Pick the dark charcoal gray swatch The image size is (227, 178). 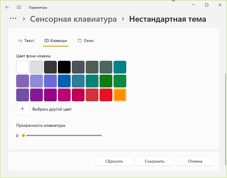pyautogui.click(x=50, y=67)
